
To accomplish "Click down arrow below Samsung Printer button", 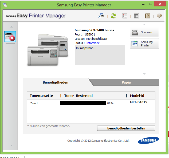I will [x=144, y=74].
